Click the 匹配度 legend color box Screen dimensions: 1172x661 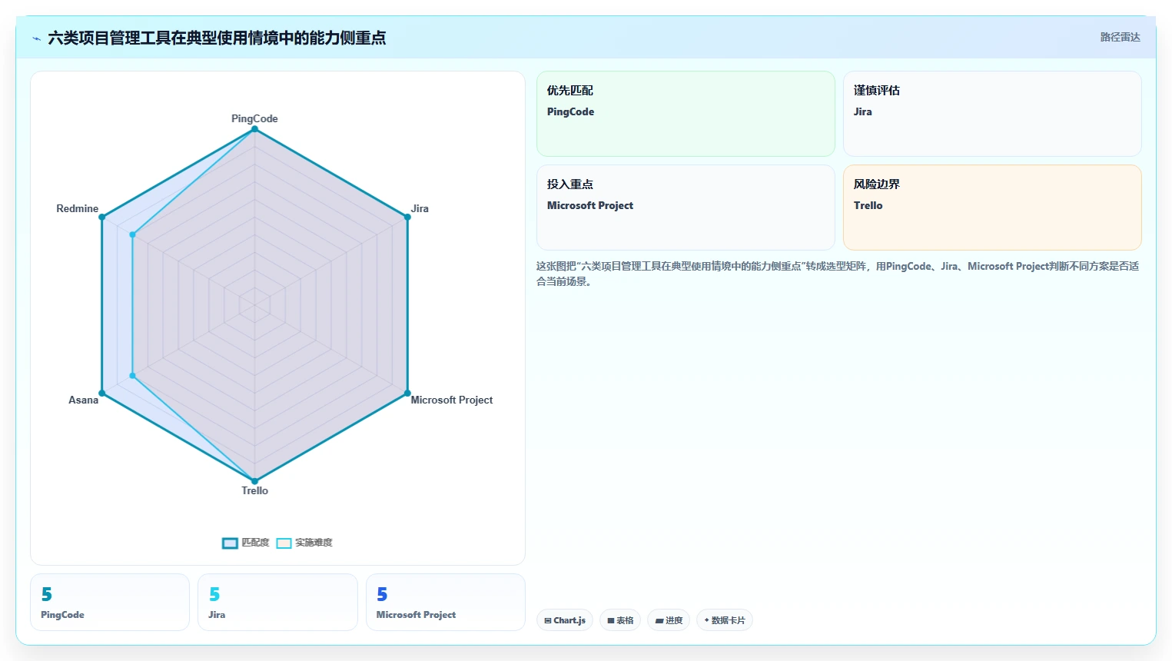tap(230, 543)
